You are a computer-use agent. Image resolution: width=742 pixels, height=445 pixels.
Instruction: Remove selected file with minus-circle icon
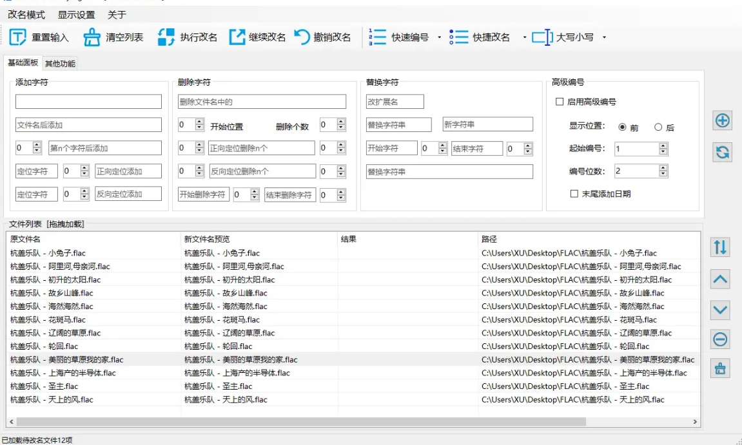pos(720,339)
